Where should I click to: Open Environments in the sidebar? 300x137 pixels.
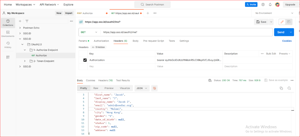[x=8, y=34]
